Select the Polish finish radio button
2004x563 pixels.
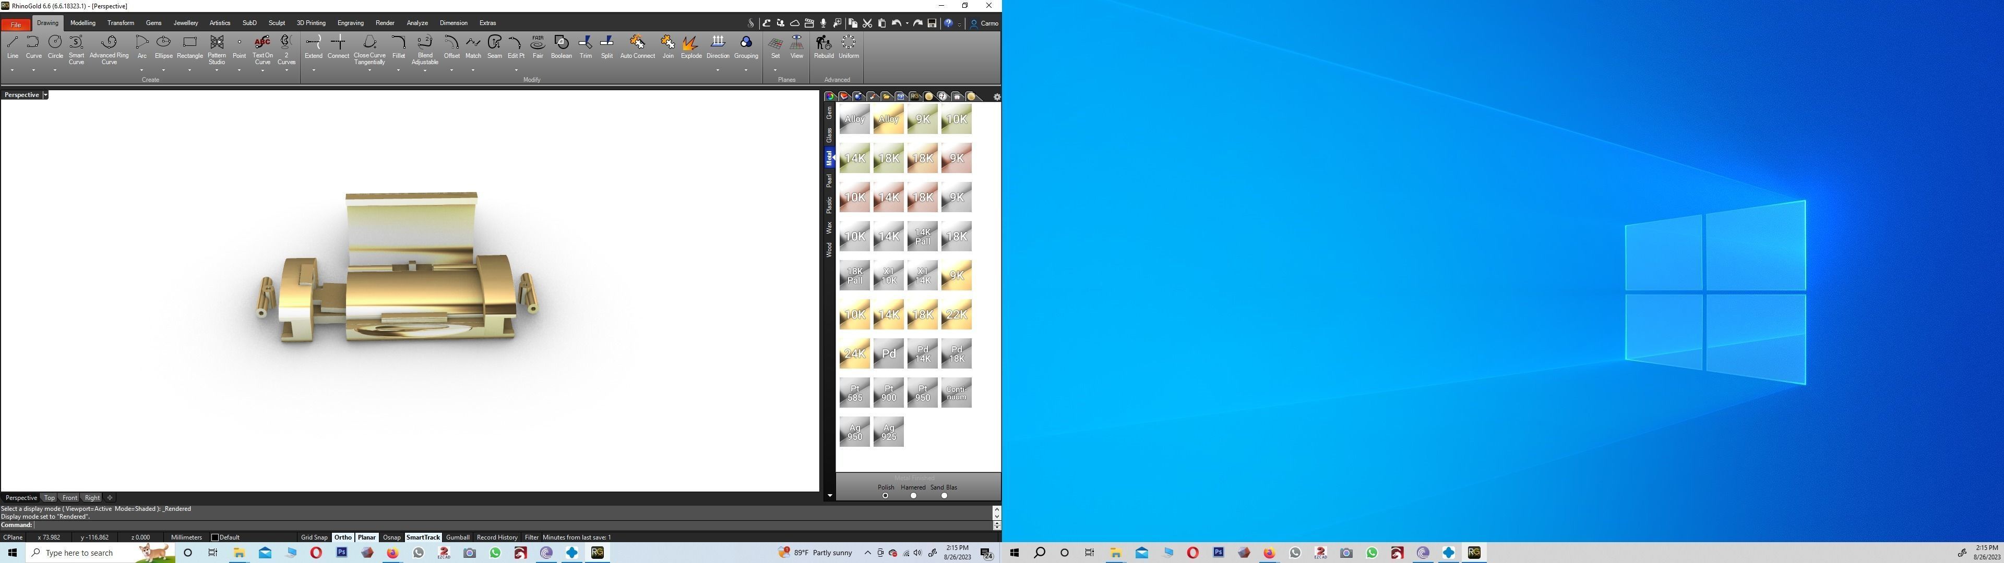tap(885, 495)
